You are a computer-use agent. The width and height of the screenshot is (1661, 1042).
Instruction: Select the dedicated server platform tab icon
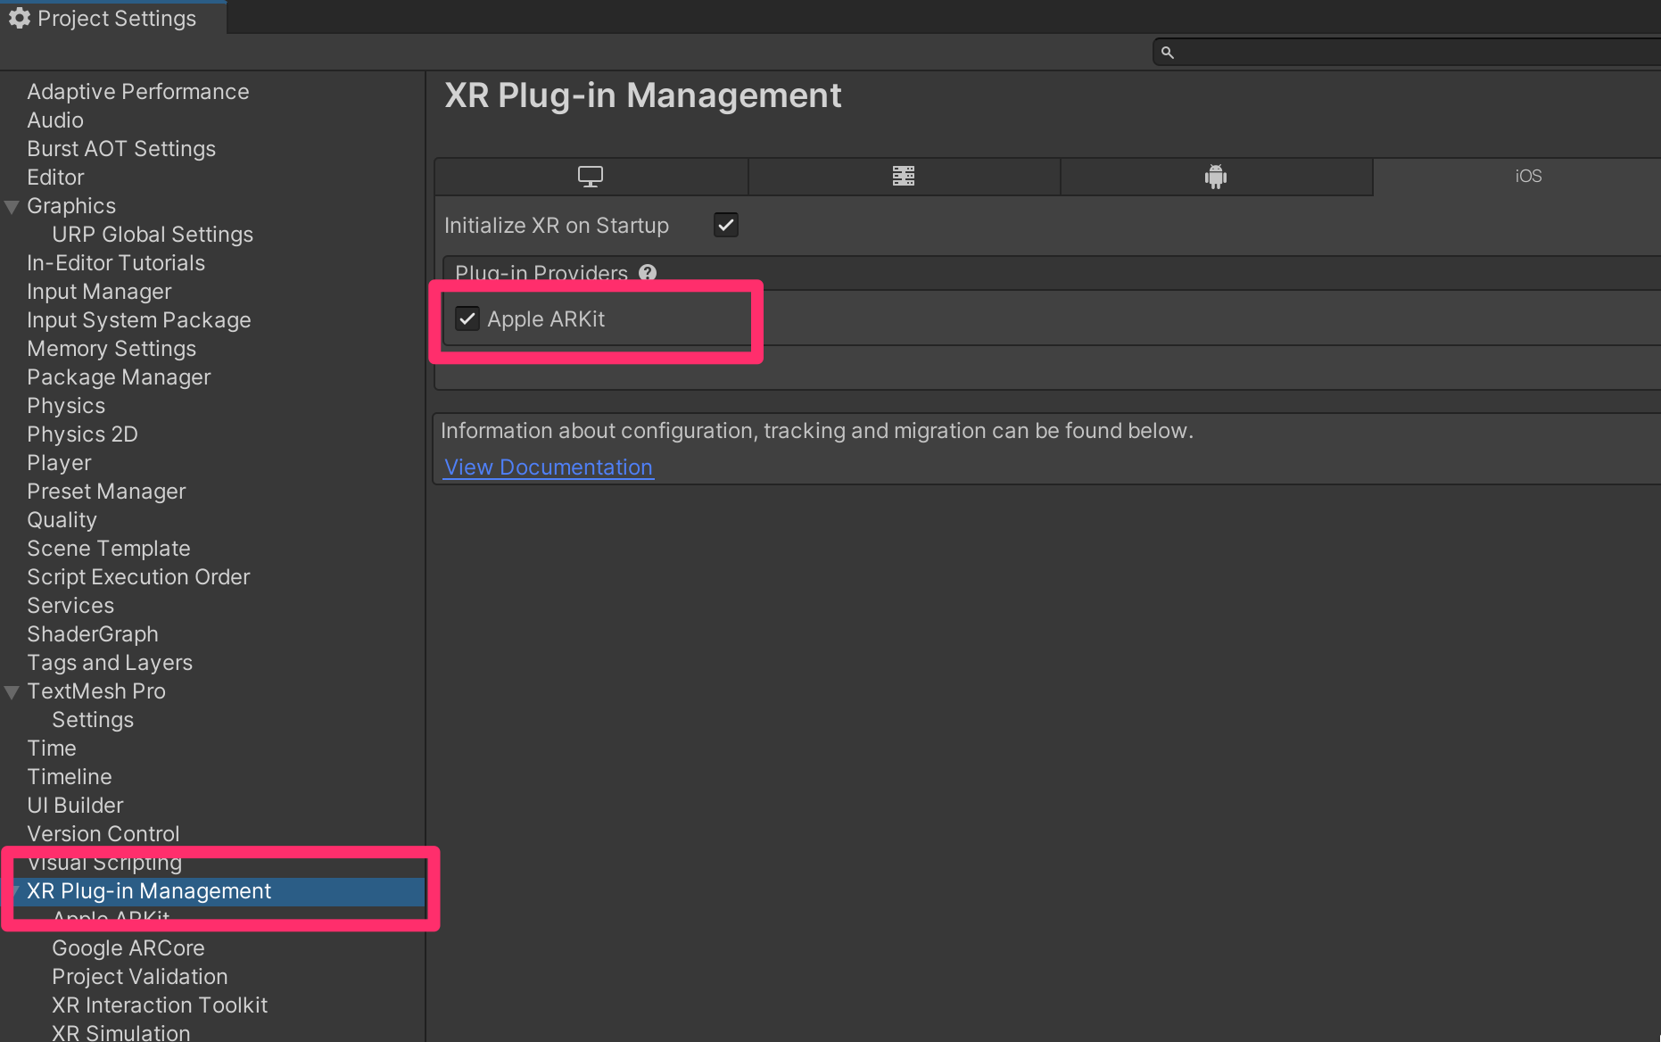[904, 177]
